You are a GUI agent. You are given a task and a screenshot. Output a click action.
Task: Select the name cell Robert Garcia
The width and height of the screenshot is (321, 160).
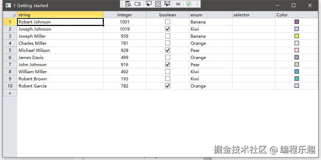[x=60, y=86]
